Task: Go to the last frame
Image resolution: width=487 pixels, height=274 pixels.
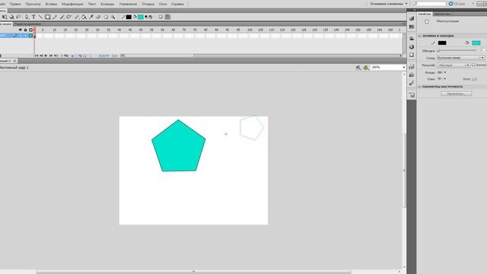Action: pyautogui.click(x=56, y=56)
